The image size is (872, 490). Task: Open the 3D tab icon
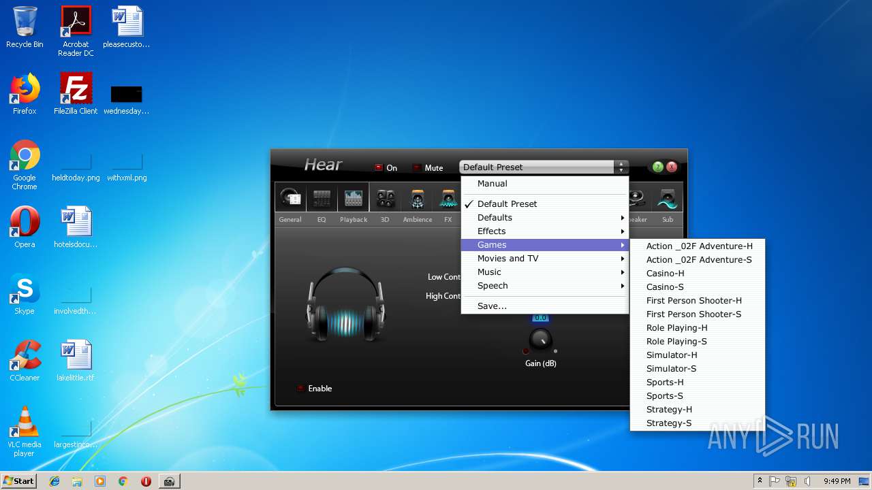(x=385, y=199)
